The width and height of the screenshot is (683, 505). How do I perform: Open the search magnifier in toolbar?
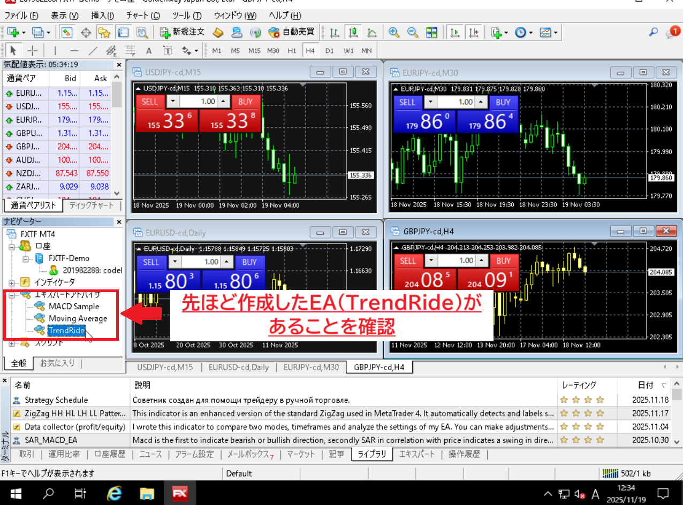653,32
